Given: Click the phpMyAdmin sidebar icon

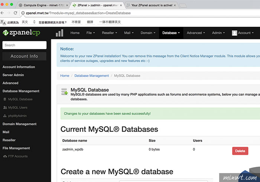Looking at the screenshot, I should click(5, 116).
